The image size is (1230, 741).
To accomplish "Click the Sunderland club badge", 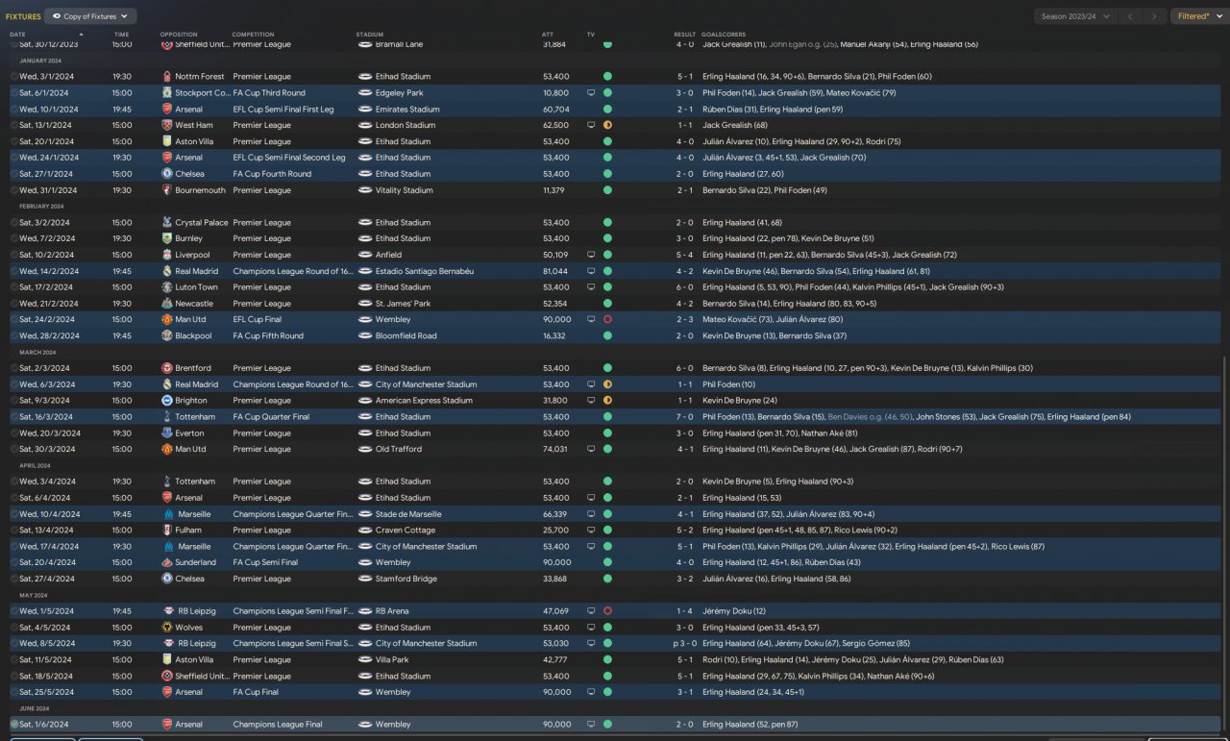I will [x=167, y=562].
